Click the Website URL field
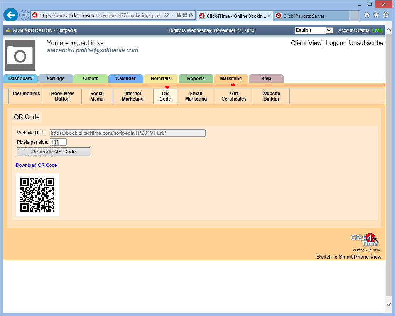Viewport: 395px width, 316px height. tap(127, 133)
